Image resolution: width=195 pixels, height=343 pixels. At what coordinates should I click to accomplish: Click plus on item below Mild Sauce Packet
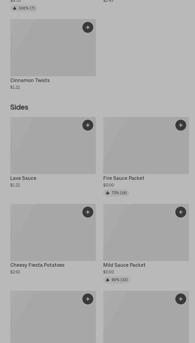181,299
